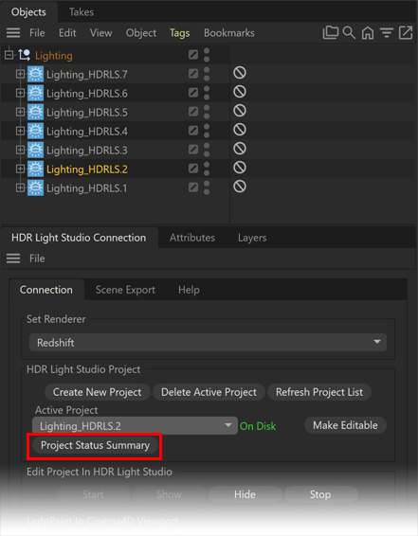
Task: Expand Lighting_HDRLS.4 in the tree
Action: click(x=20, y=132)
